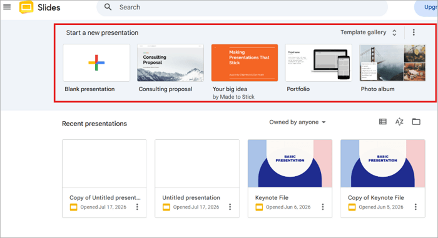Viewport: 438px width, 238px height.
Task: Open the file picker folder icon
Action: [416, 122]
